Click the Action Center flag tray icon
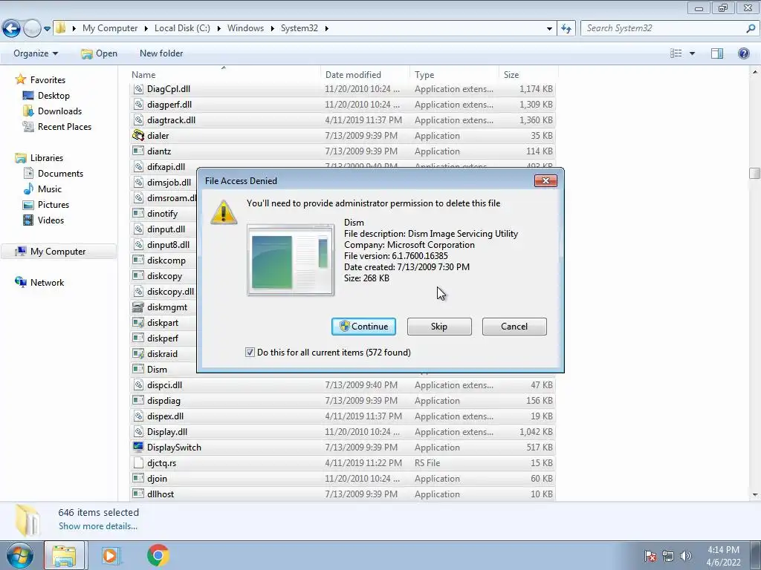The height and width of the screenshot is (570, 761). (x=650, y=555)
